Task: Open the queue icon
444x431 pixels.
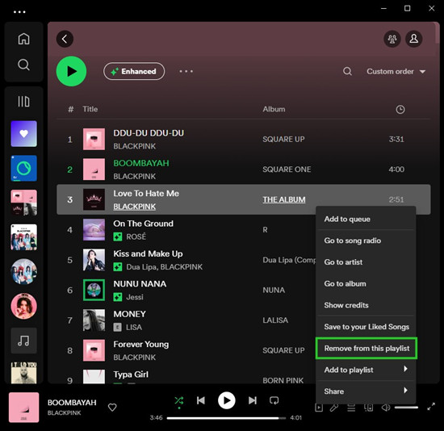Action: pyautogui.click(x=351, y=408)
